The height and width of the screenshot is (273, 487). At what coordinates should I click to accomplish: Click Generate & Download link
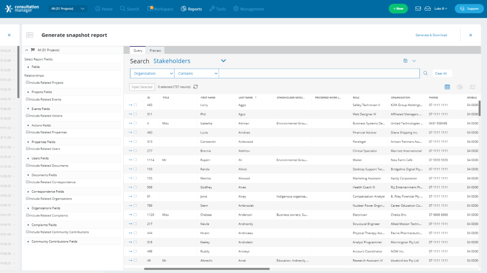click(x=431, y=35)
